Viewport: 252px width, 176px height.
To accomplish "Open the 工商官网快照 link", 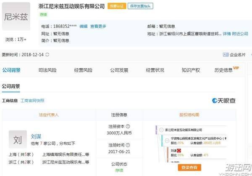I will click(32, 101).
